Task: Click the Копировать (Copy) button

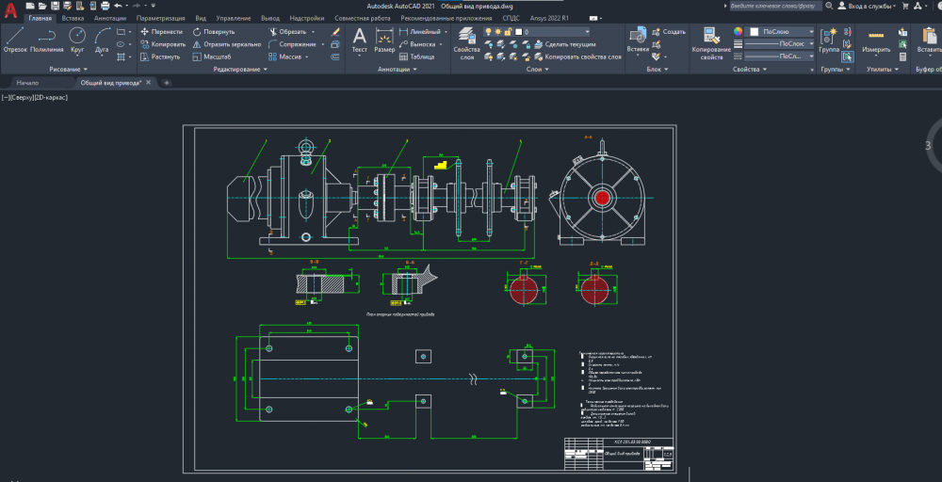Action: pyautogui.click(x=162, y=43)
